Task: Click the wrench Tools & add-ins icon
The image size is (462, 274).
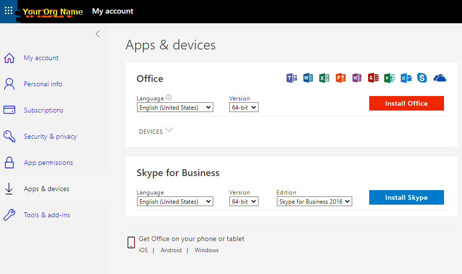Action: tap(9, 215)
